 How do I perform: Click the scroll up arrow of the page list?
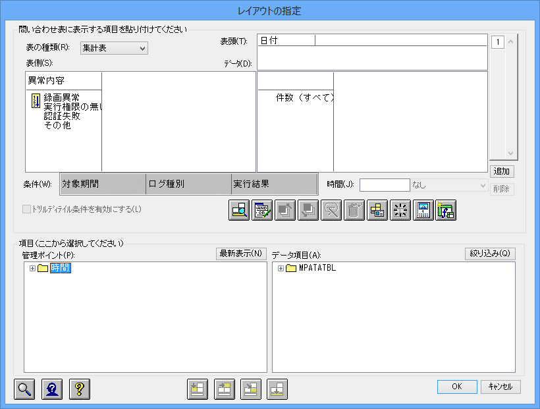511,41
